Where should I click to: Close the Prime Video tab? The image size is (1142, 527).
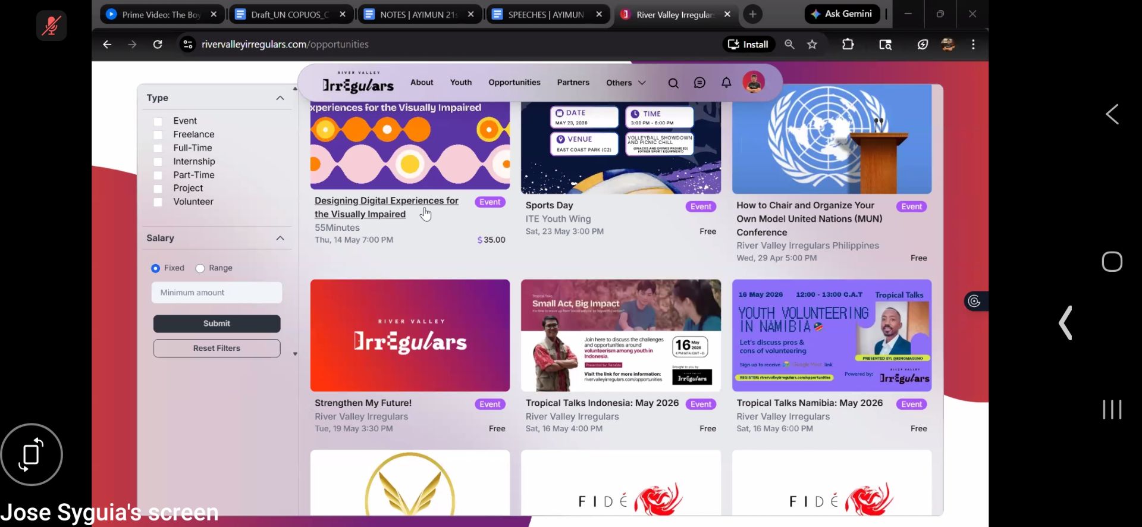(x=214, y=14)
